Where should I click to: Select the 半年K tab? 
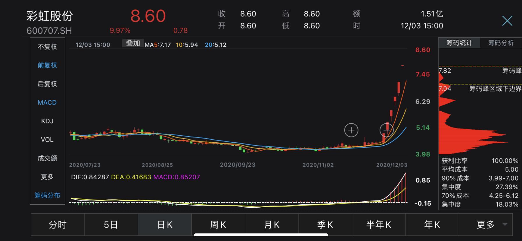coord(378,224)
